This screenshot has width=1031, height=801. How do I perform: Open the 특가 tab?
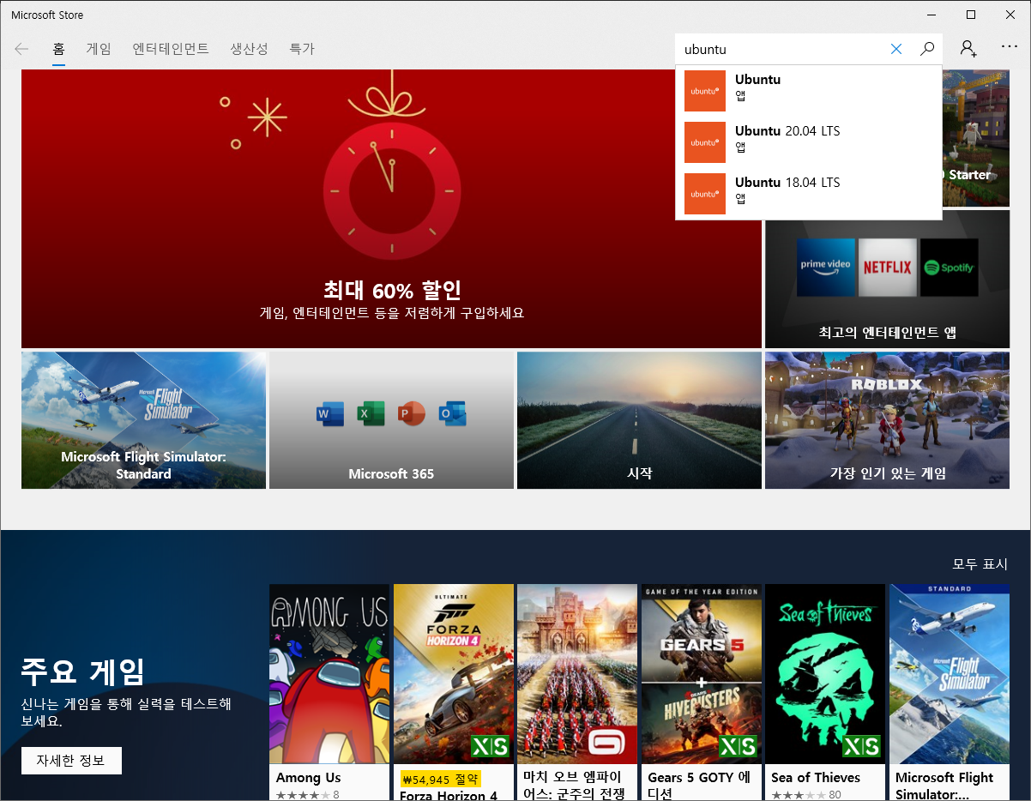coord(302,49)
